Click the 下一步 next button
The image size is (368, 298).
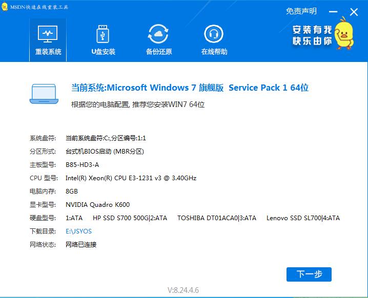(309, 274)
